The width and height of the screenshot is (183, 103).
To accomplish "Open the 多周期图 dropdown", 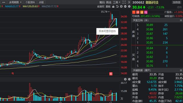I will pyautogui.click(x=15, y=2).
